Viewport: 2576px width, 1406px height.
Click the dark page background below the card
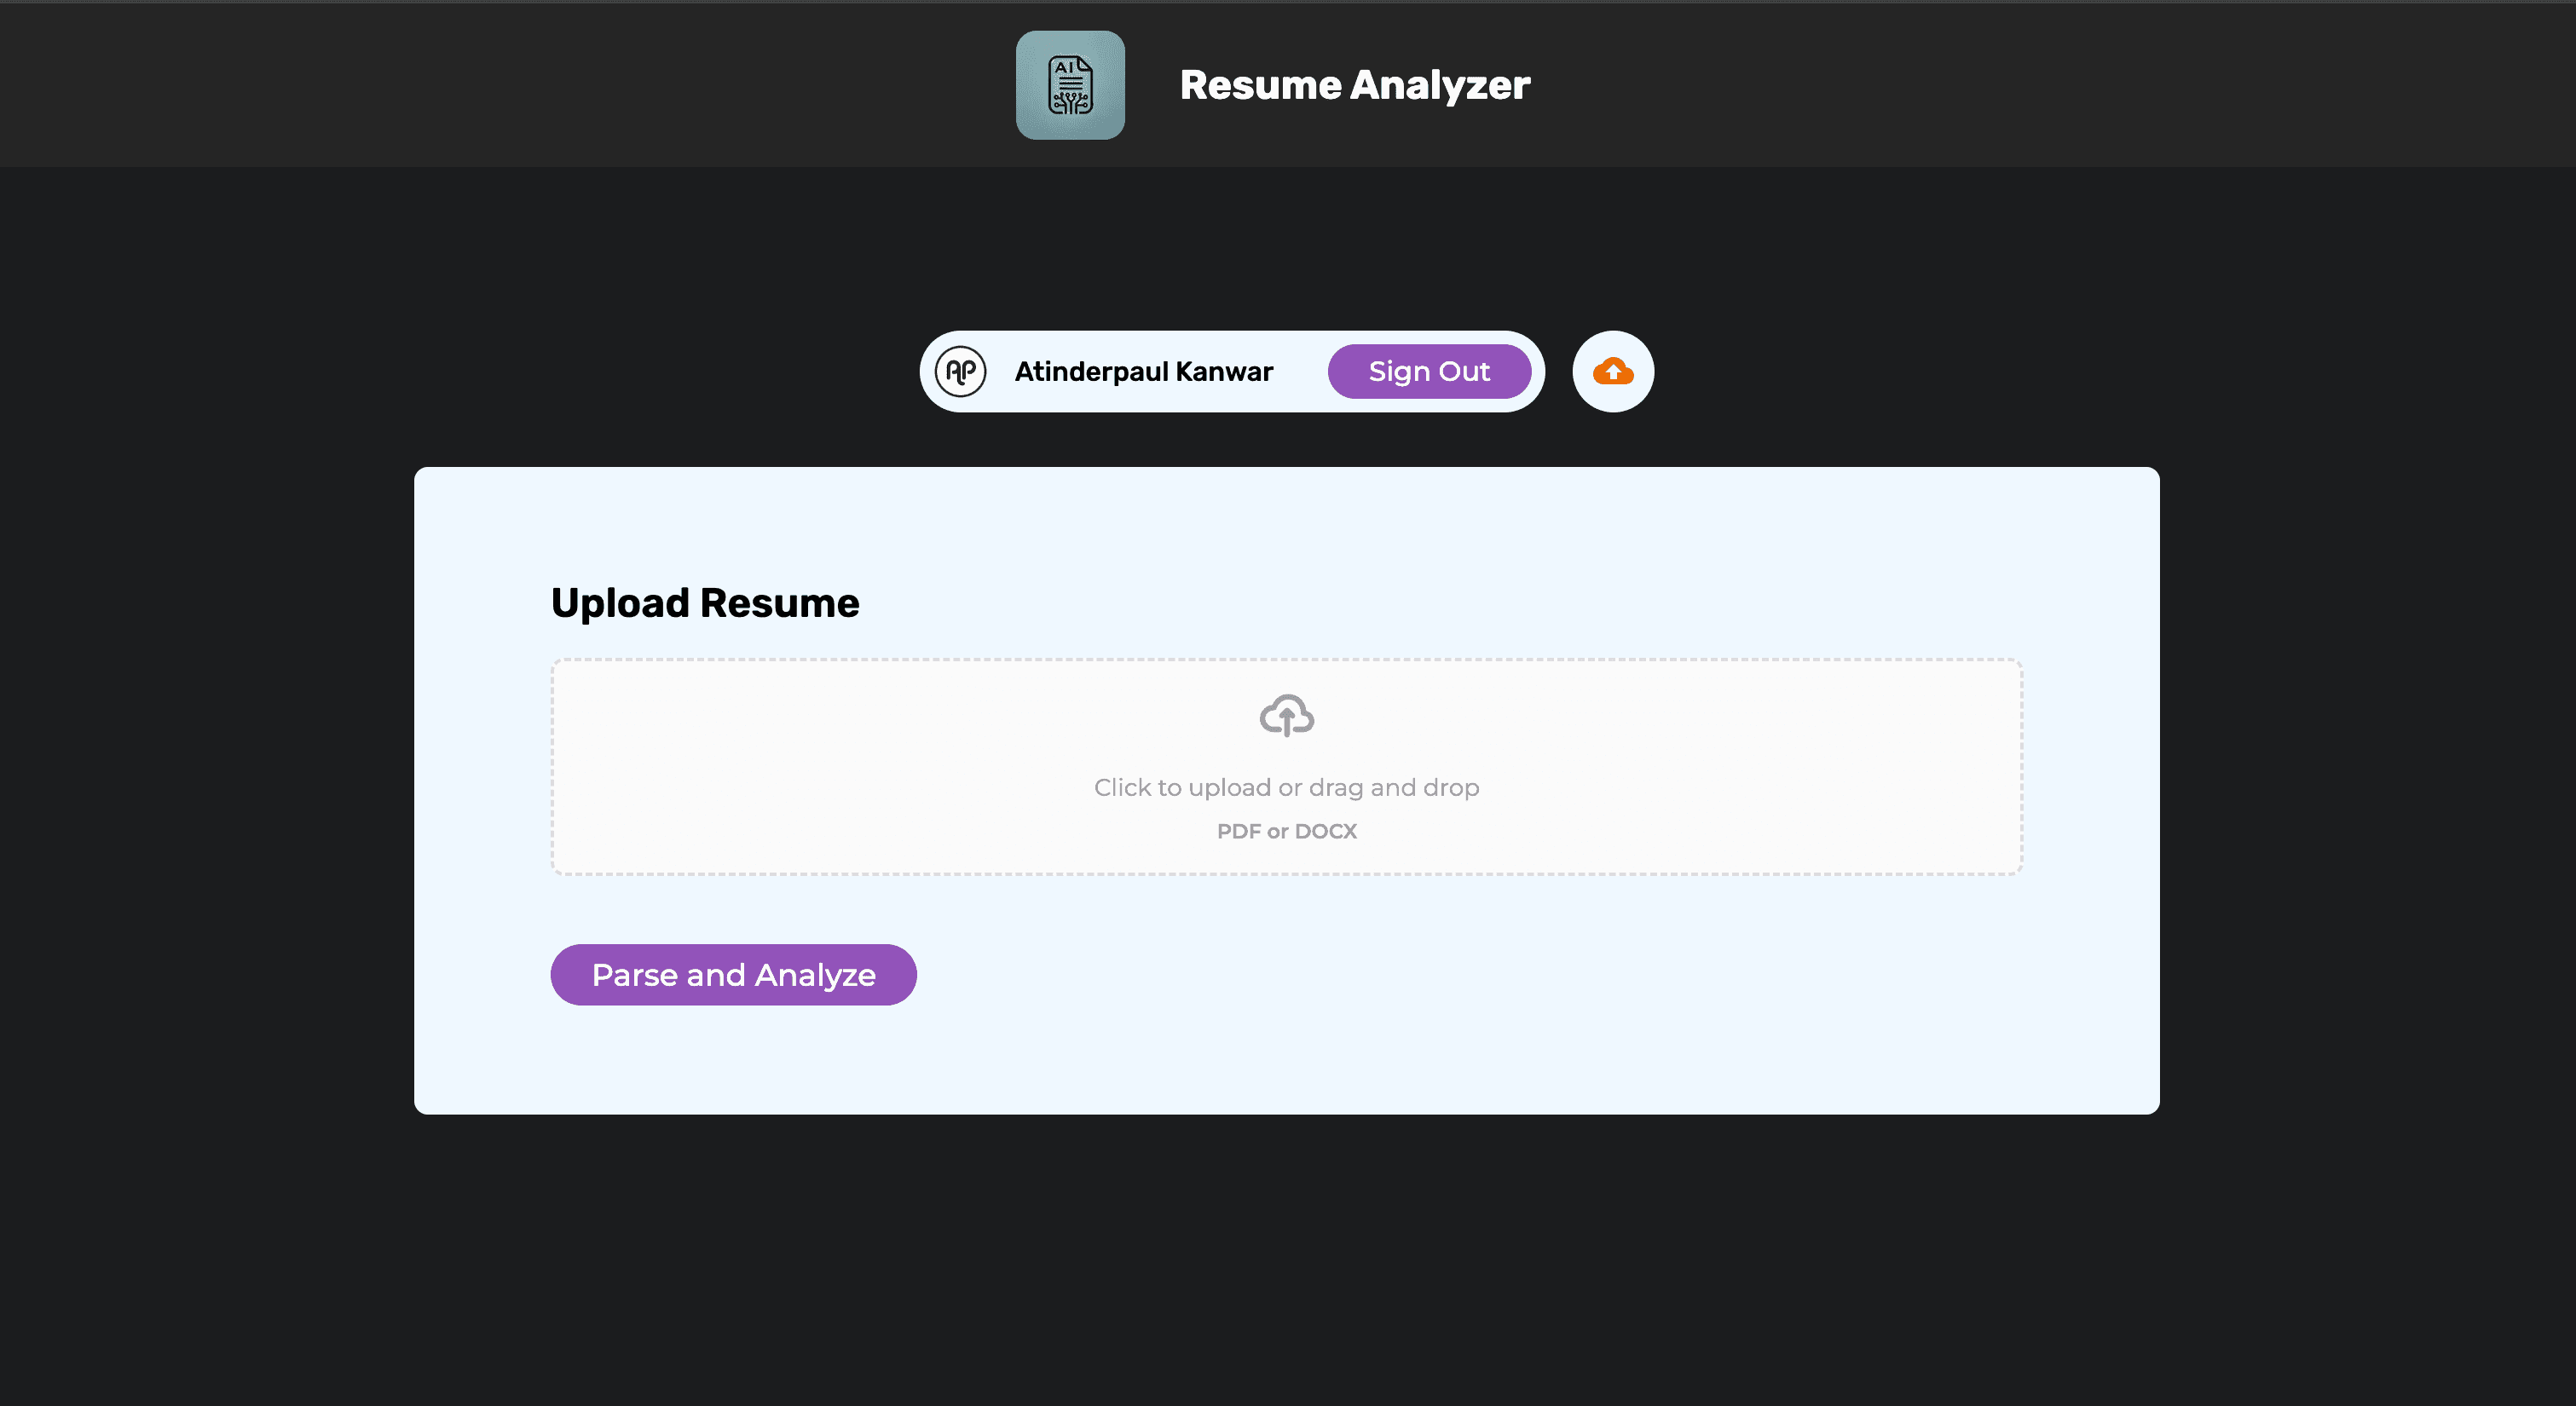tap(1286, 1260)
